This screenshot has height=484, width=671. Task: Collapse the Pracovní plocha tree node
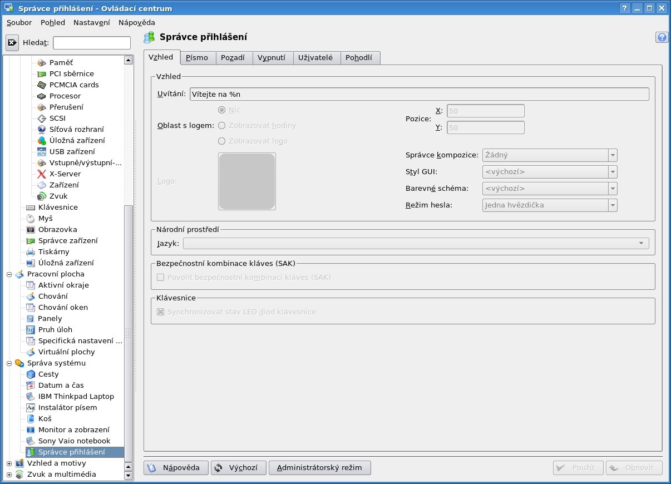click(9, 274)
